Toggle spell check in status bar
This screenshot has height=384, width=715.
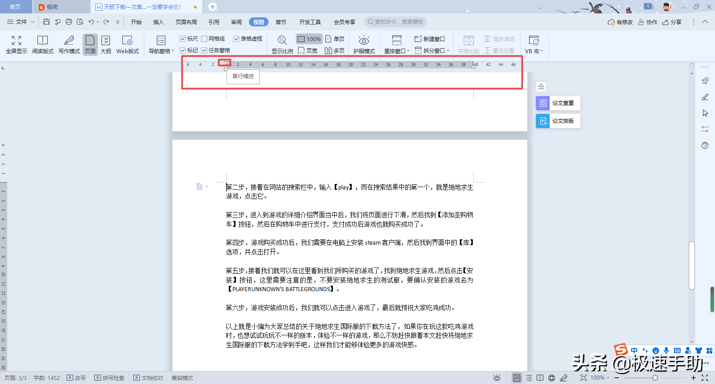109,378
